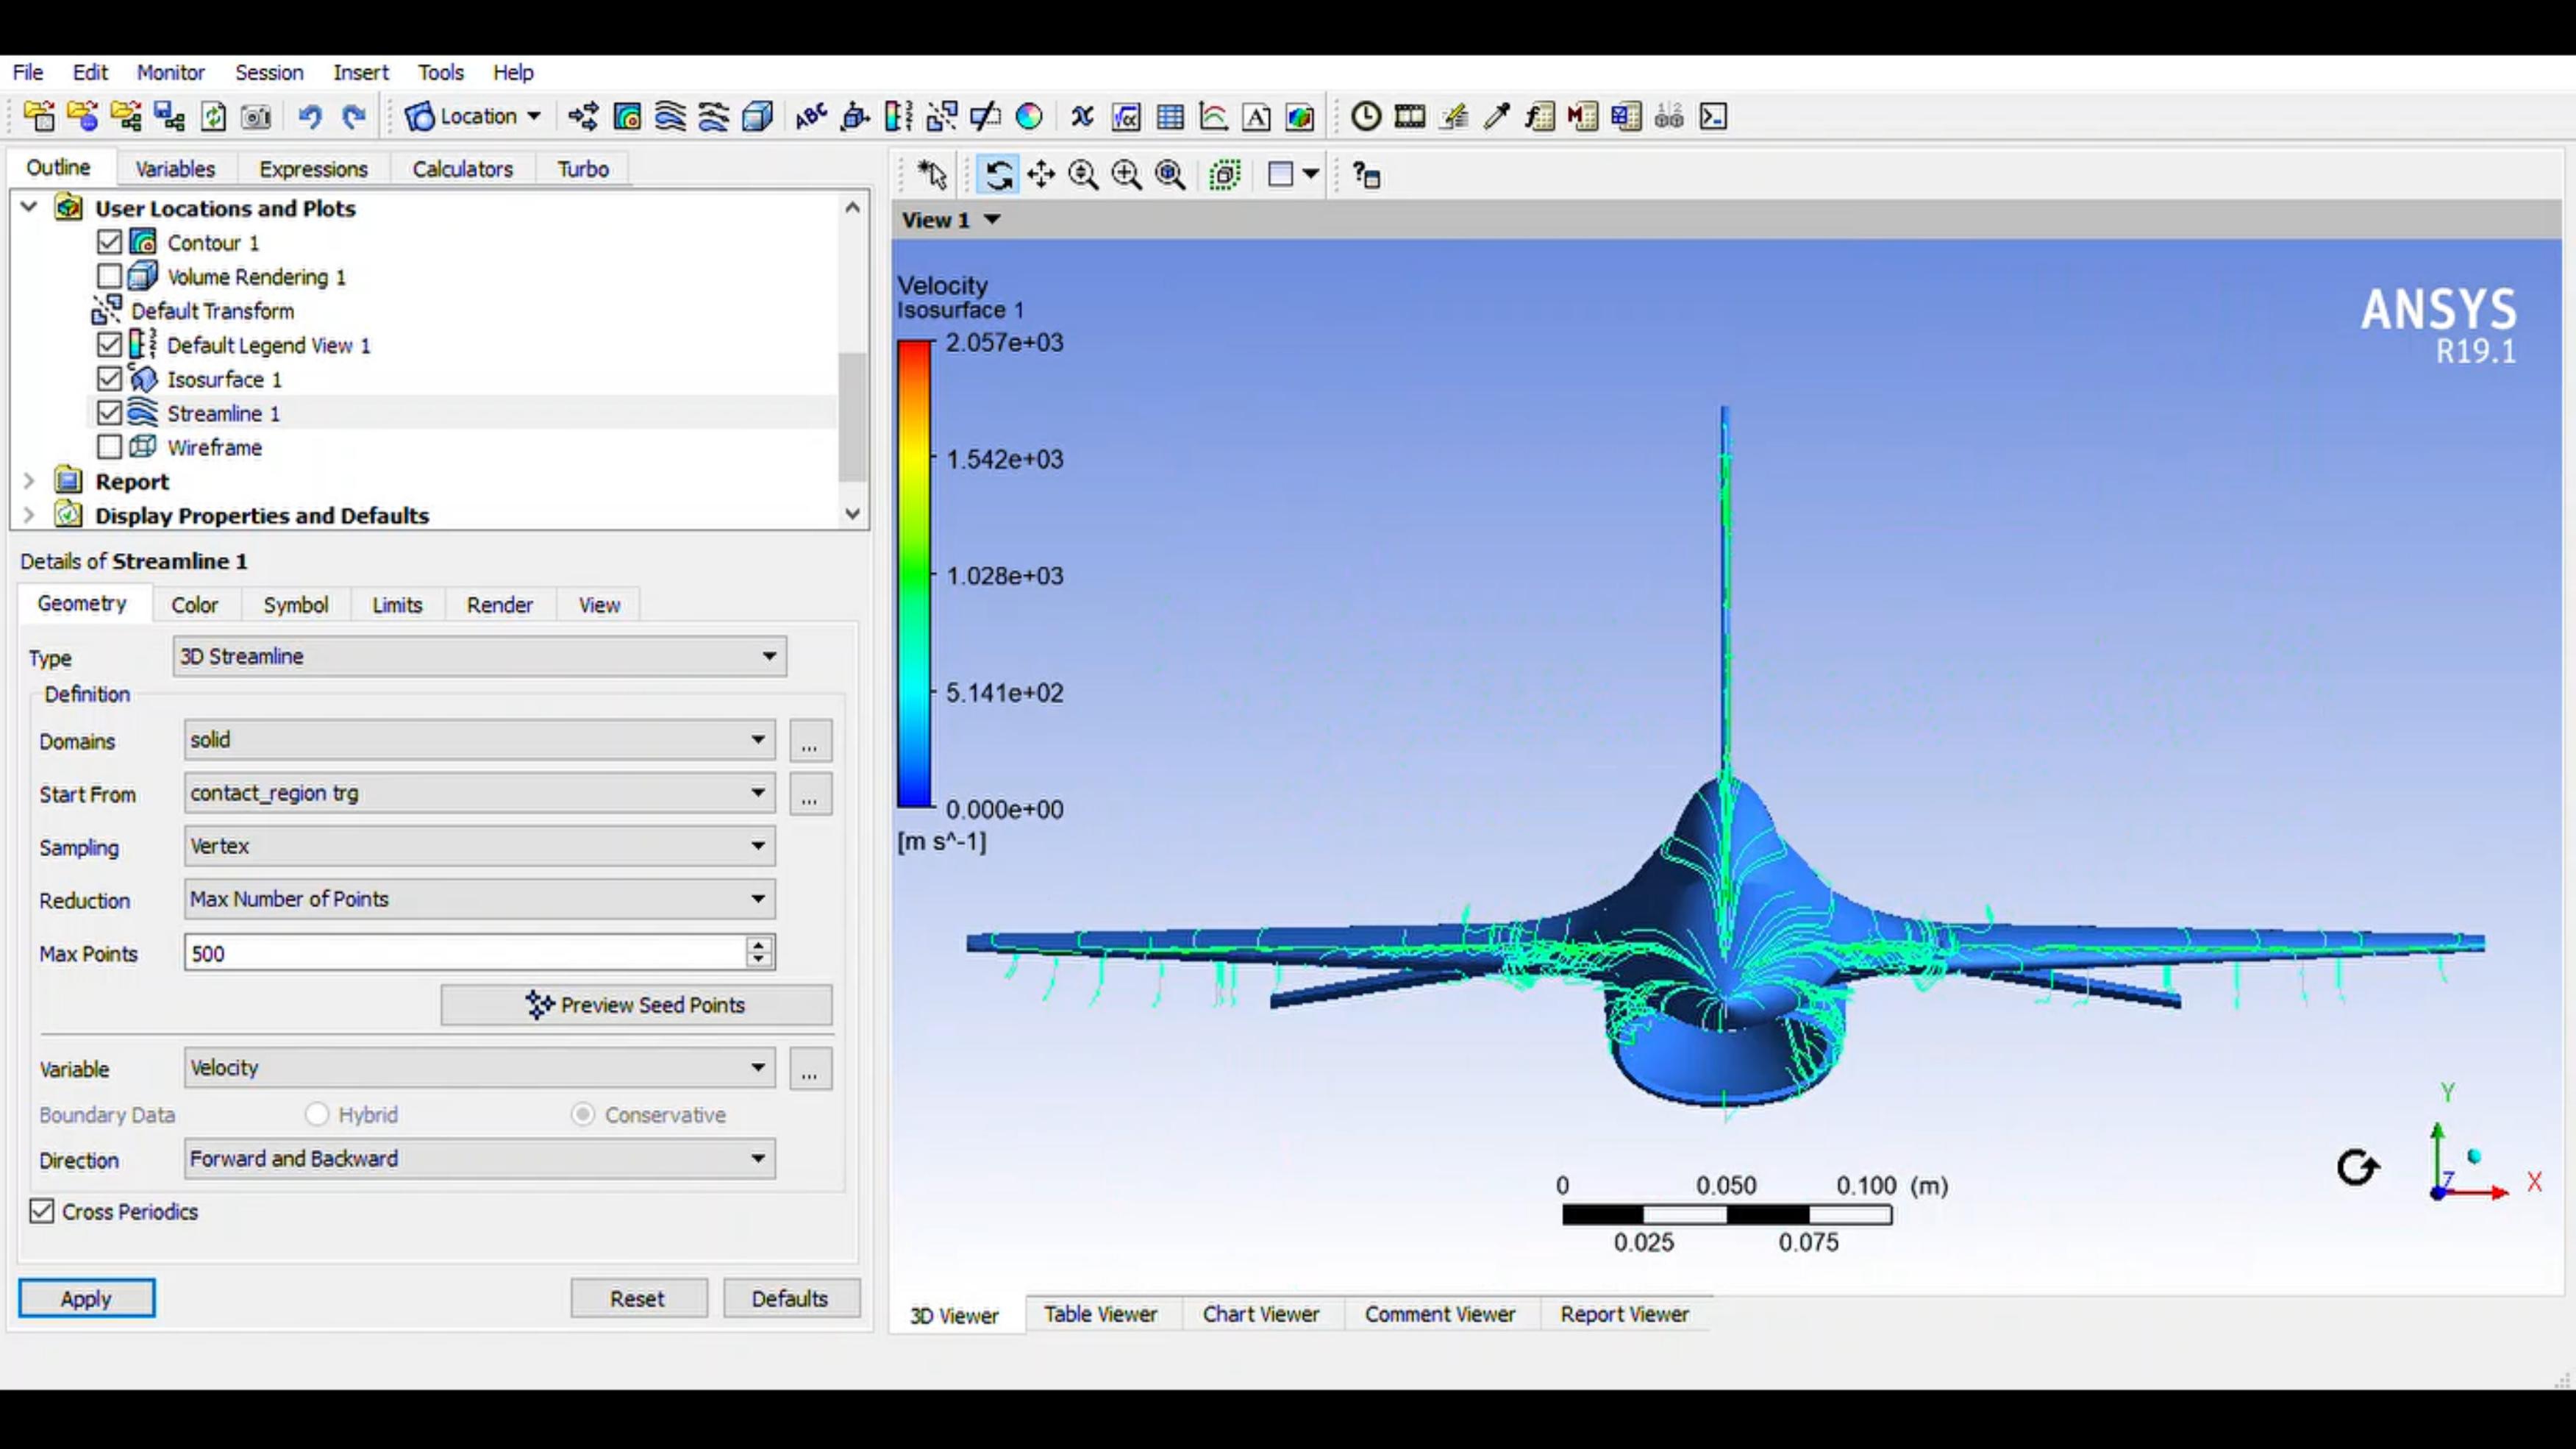Viewport: 2576px width, 1449px height.
Task: Click the Pan view tool icon
Action: point(1041,175)
